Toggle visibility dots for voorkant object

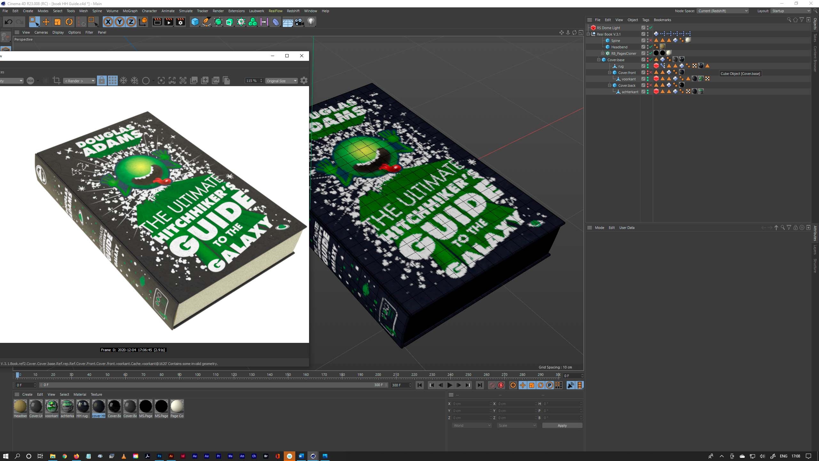click(648, 79)
